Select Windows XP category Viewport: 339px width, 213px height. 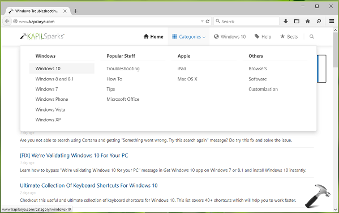click(48, 120)
